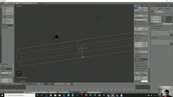Click the Windows Start button
Image resolution: width=173 pixels, height=97 pixels.
tap(2, 95)
